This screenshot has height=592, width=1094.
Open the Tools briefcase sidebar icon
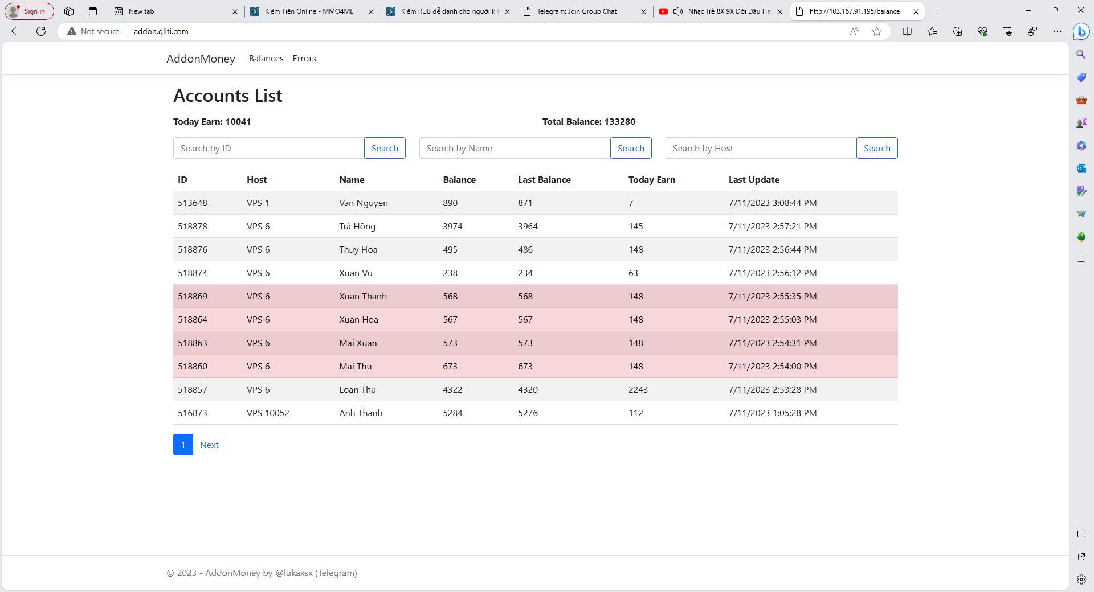1081,100
